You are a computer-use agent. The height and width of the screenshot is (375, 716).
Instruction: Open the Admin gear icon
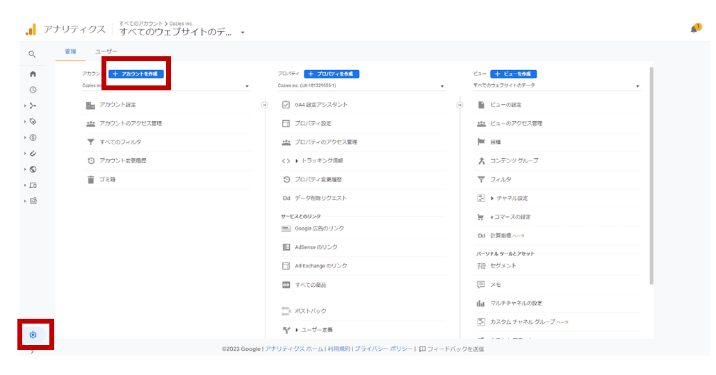33,335
